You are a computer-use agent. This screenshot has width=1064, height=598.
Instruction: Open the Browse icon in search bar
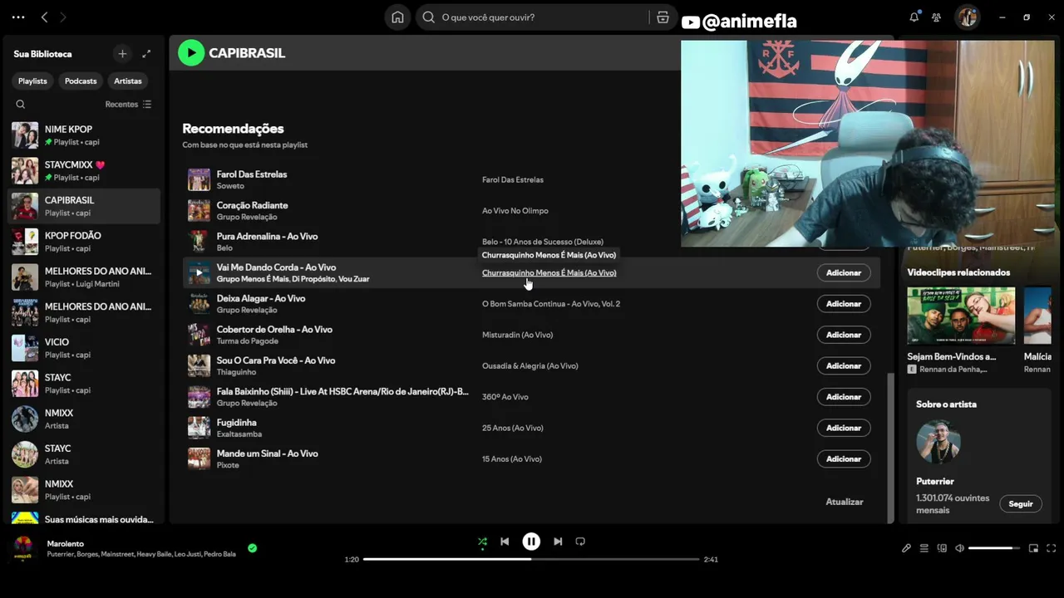point(663,17)
